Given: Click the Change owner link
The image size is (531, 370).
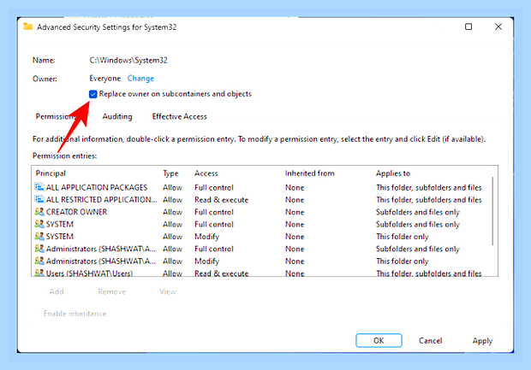Looking at the screenshot, I should point(140,79).
